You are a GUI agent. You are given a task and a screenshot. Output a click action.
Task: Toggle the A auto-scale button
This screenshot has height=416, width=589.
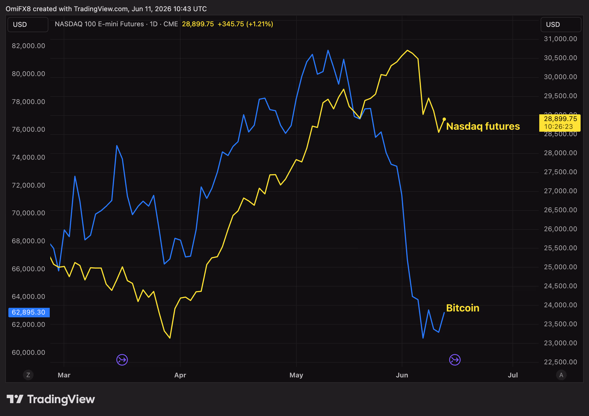click(561, 375)
